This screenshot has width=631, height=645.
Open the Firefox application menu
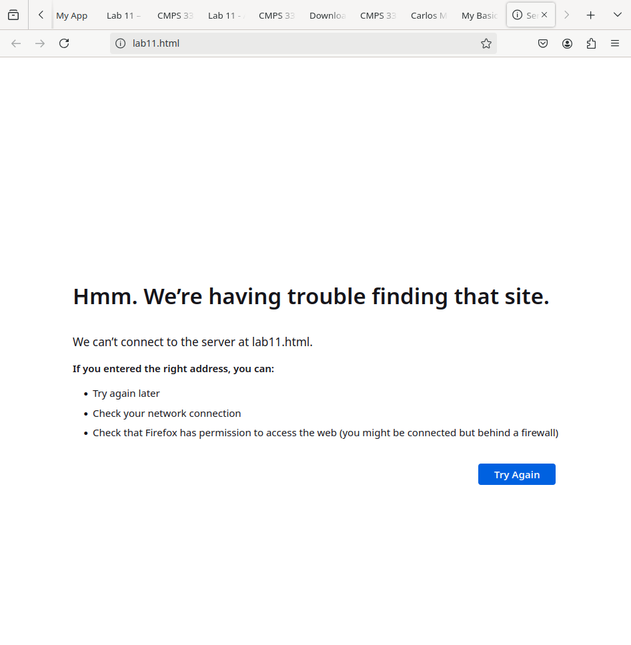point(615,43)
